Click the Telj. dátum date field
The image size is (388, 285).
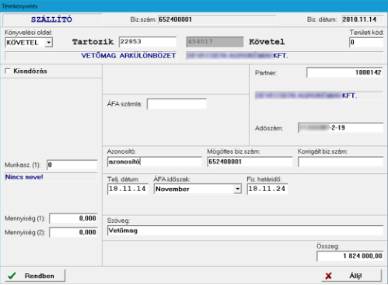click(128, 189)
